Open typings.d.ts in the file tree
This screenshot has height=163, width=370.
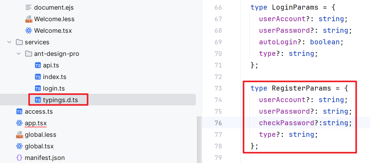click(x=60, y=100)
